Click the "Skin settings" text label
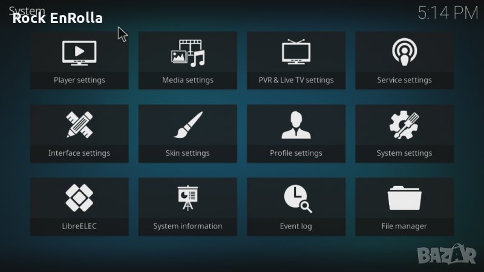 coord(188,153)
